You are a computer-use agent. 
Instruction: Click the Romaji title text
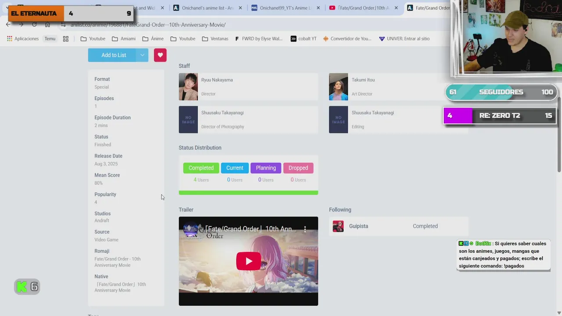[x=117, y=262]
